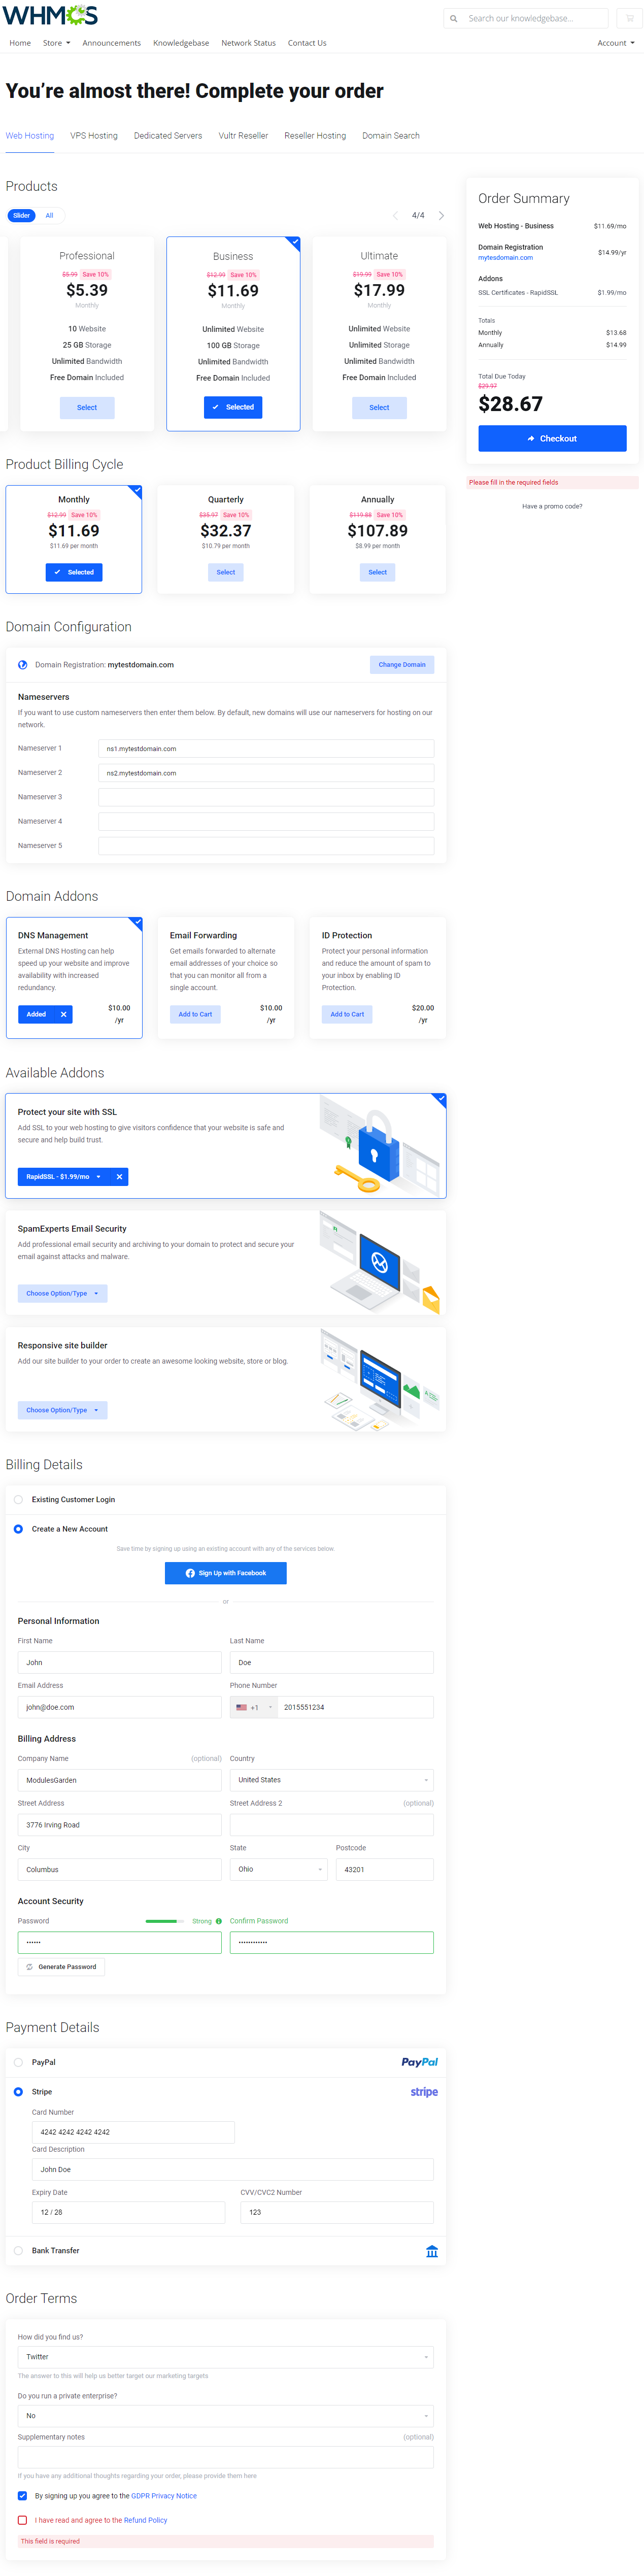Click the domain registration globe icon

pos(23,665)
